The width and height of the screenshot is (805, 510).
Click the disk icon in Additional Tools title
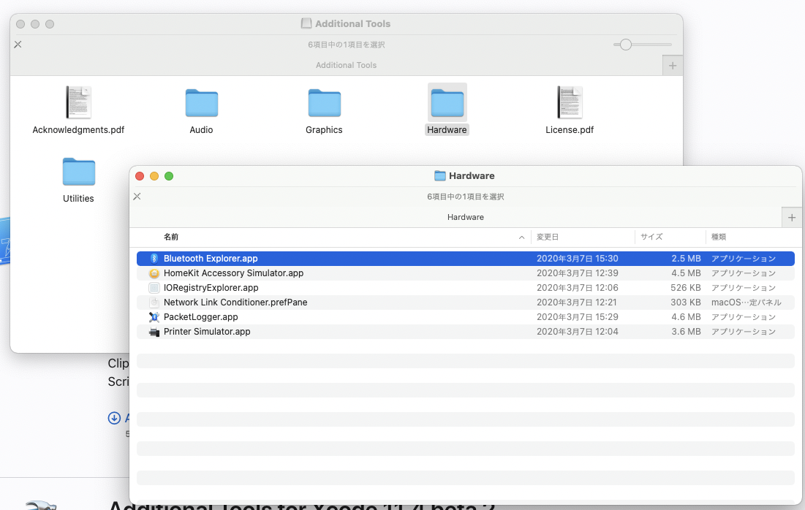(x=306, y=23)
